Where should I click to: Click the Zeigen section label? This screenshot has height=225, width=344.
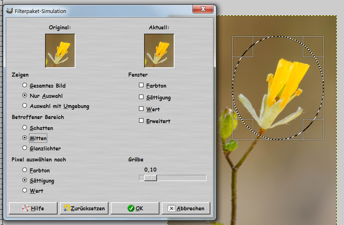click(x=20, y=75)
